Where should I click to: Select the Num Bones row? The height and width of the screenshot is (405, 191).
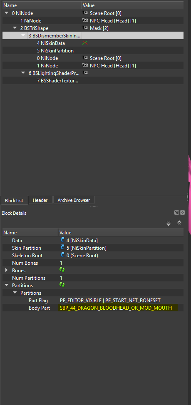pyautogui.click(x=93, y=263)
